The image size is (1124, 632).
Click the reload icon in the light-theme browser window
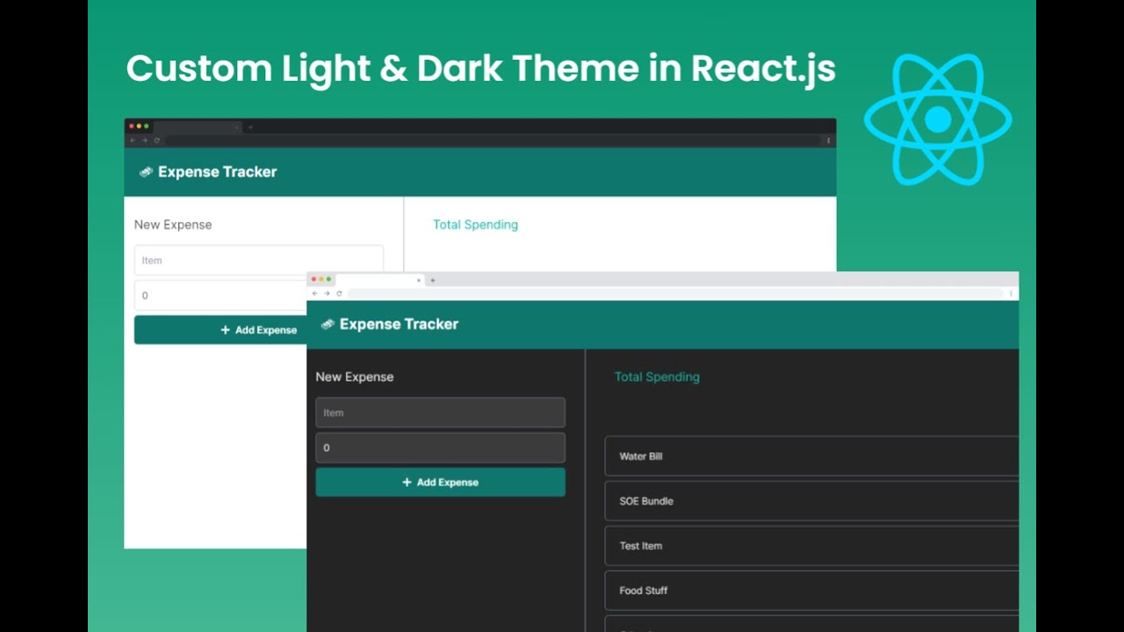pyautogui.click(x=157, y=140)
